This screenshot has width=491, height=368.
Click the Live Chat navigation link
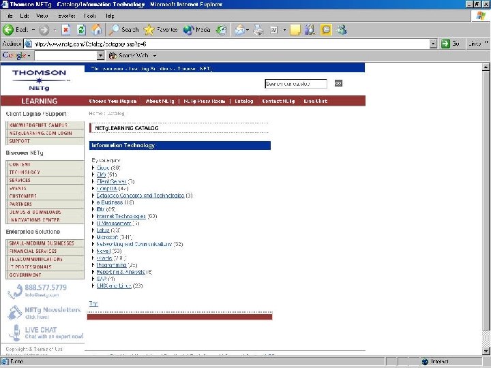tap(315, 101)
